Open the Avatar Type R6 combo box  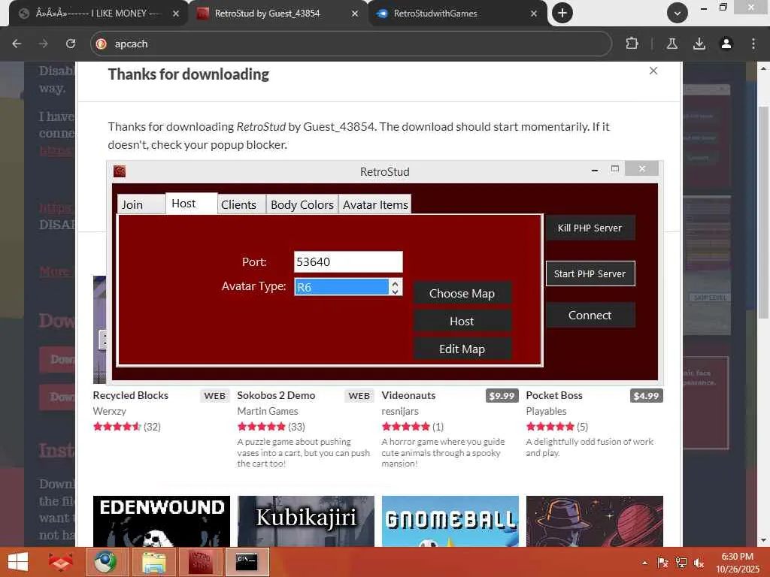click(342, 287)
